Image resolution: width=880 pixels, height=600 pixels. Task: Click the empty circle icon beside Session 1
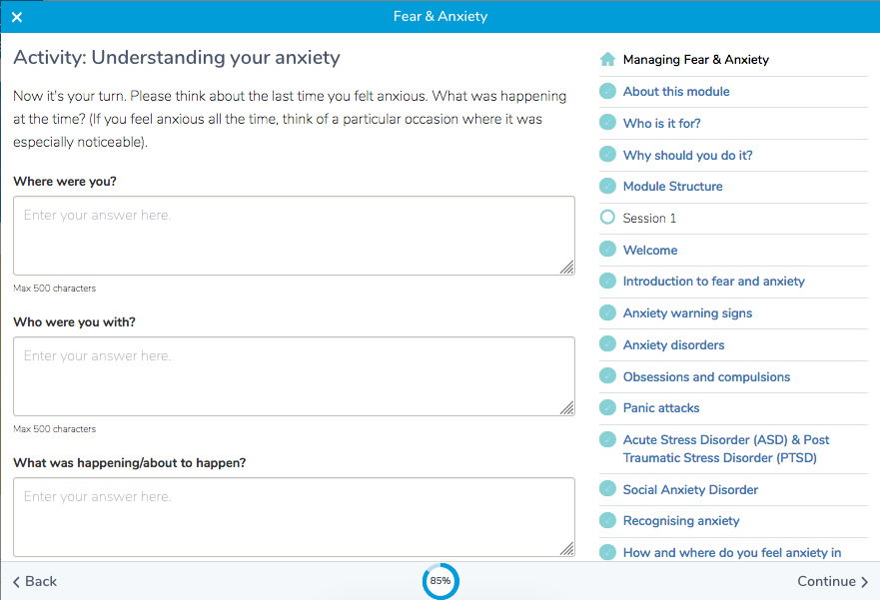tap(607, 218)
